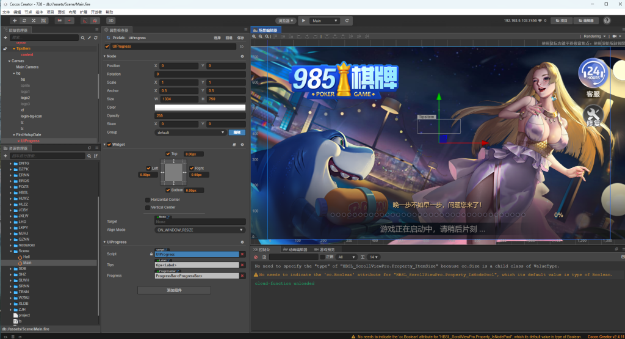Enable the Vertical Center checkbox
625x339 pixels.
148,208
